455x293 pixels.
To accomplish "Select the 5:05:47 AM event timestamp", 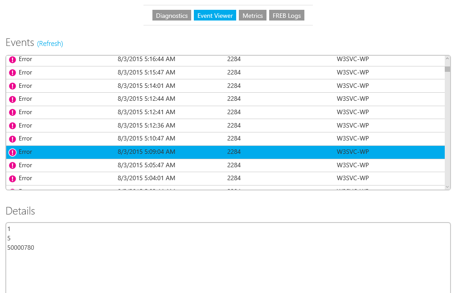I will point(146,165).
